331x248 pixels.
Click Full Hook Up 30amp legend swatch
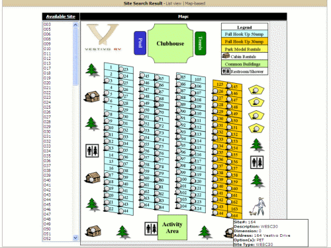coord(244,42)
